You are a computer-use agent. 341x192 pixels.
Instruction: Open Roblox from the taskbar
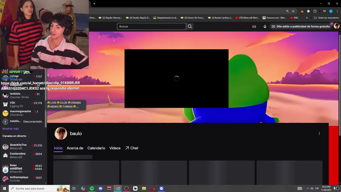pyautogui.click(x=161, y=189)
